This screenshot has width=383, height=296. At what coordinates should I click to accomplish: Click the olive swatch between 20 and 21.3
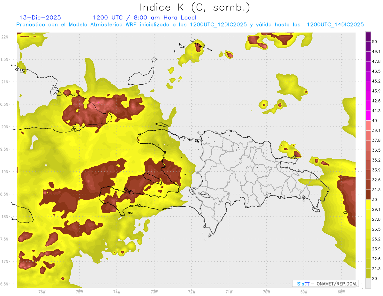(x=368, y=273)
